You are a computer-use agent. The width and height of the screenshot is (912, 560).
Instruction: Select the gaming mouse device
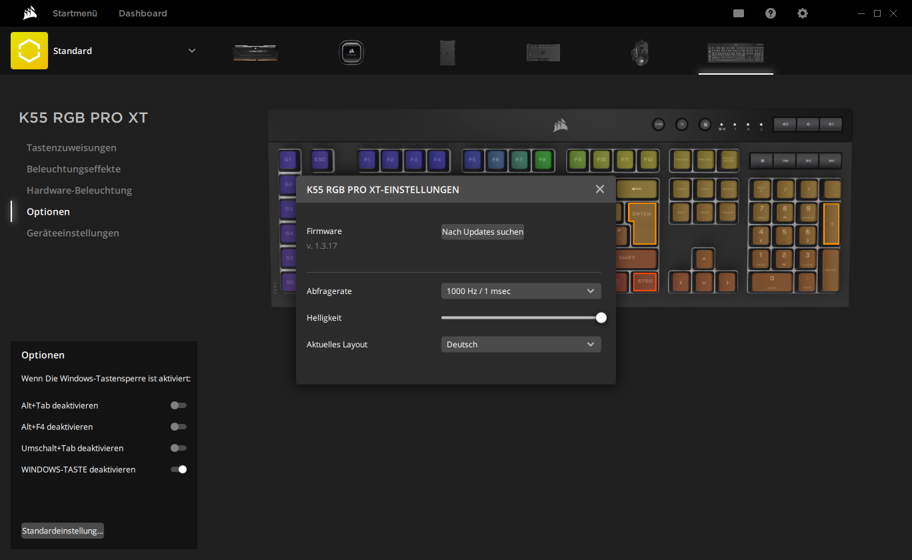pos(639,53)
